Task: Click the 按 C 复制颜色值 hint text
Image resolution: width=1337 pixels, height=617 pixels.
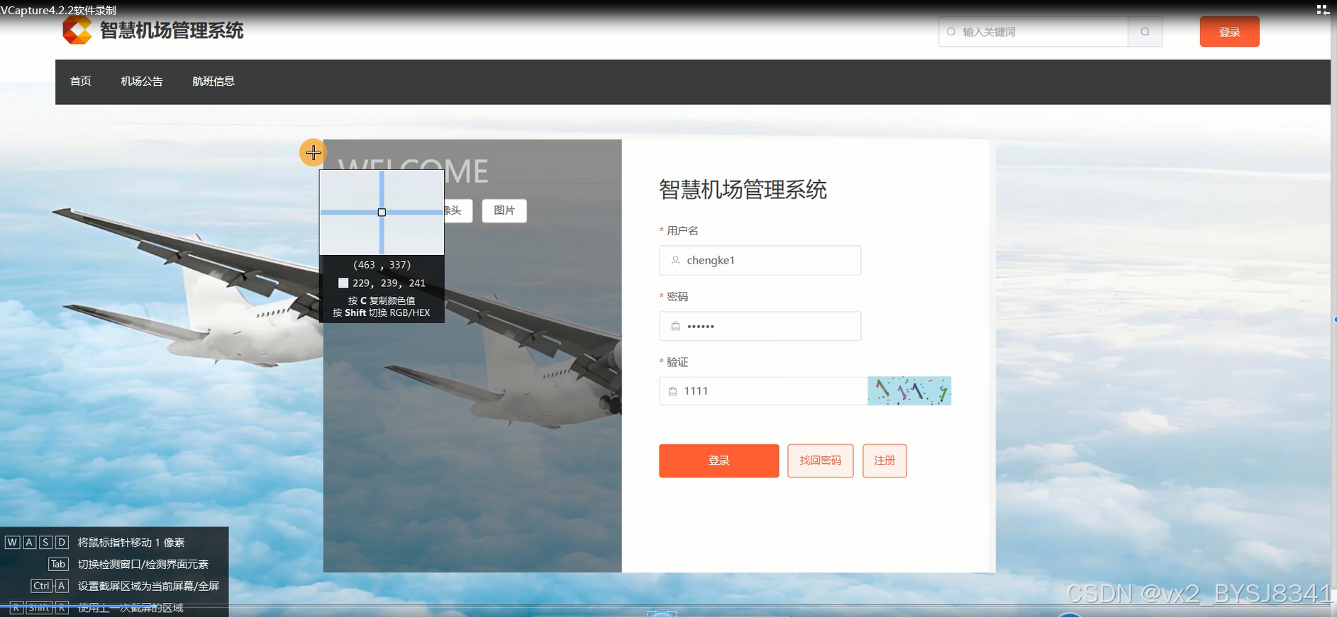Action: [x=382, y=300]
